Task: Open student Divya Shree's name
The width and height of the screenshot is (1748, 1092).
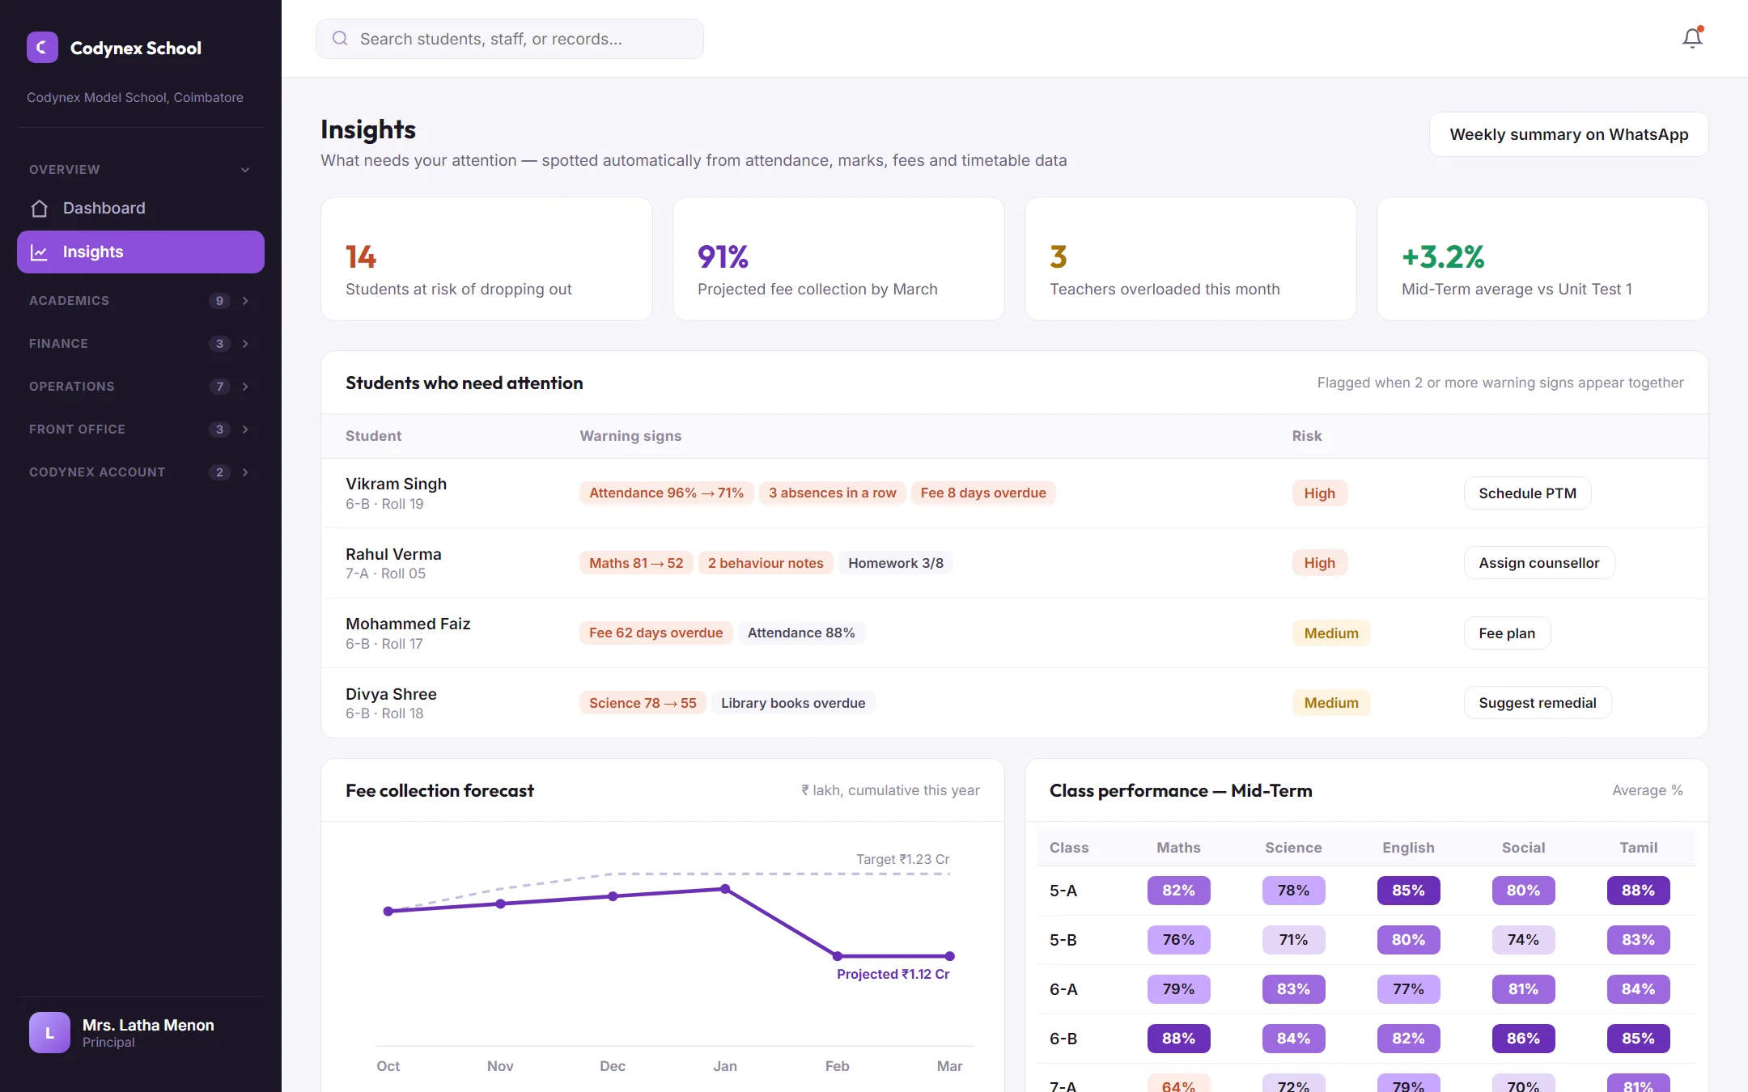Action: click(391, 694)
